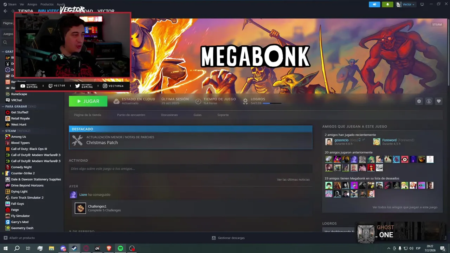Click the cloud status icon

116,101
